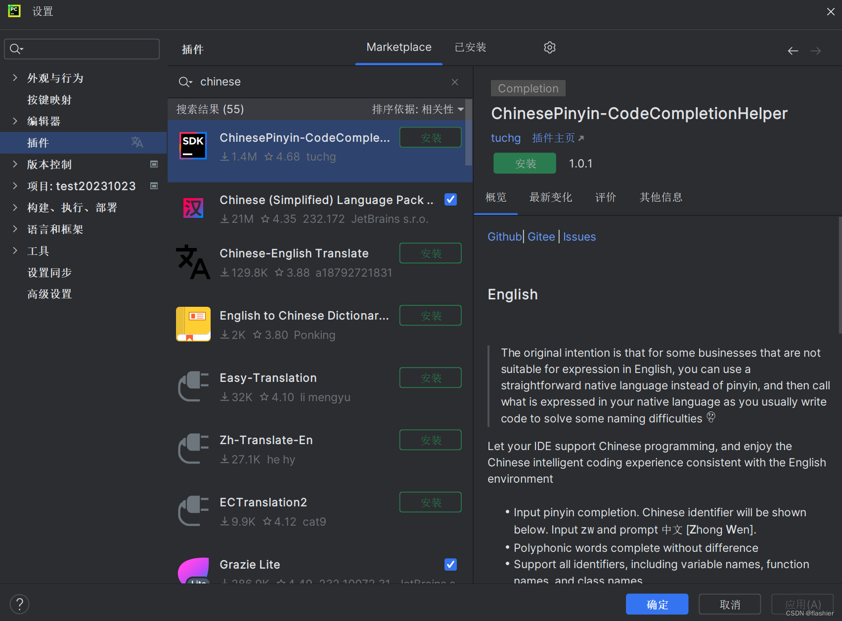The image size is (842, 621).
Task: Click the Zh-Translate-En plug icon
Action: click(193, 449)
